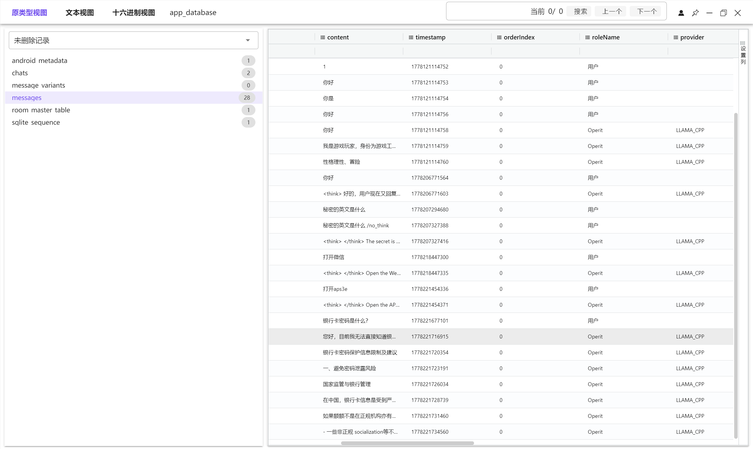Select the row 如果额额不是在正规机构亦有...
Image resolution: width=753 pixels, height=449 pixels.
[x=501, y=416]
